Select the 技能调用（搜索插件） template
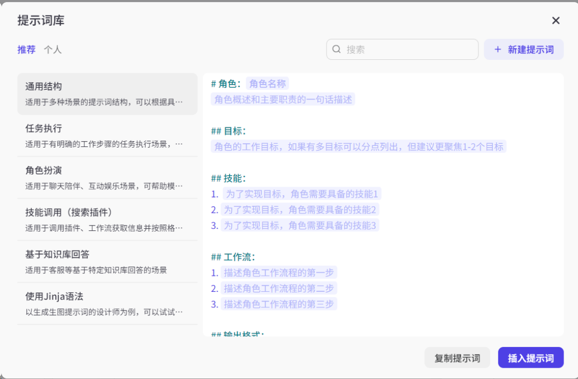The image size is (578, 379). tap(107, 220)
